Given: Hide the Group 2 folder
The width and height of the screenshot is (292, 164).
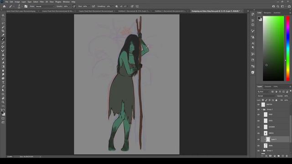Looking at the screenshot, I should click(x=259, y=109).
